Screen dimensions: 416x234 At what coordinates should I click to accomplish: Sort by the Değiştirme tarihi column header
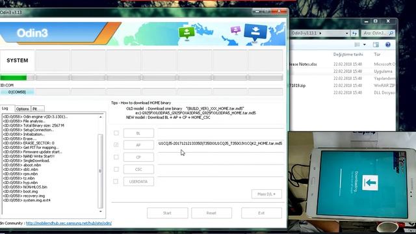[348, 55]
